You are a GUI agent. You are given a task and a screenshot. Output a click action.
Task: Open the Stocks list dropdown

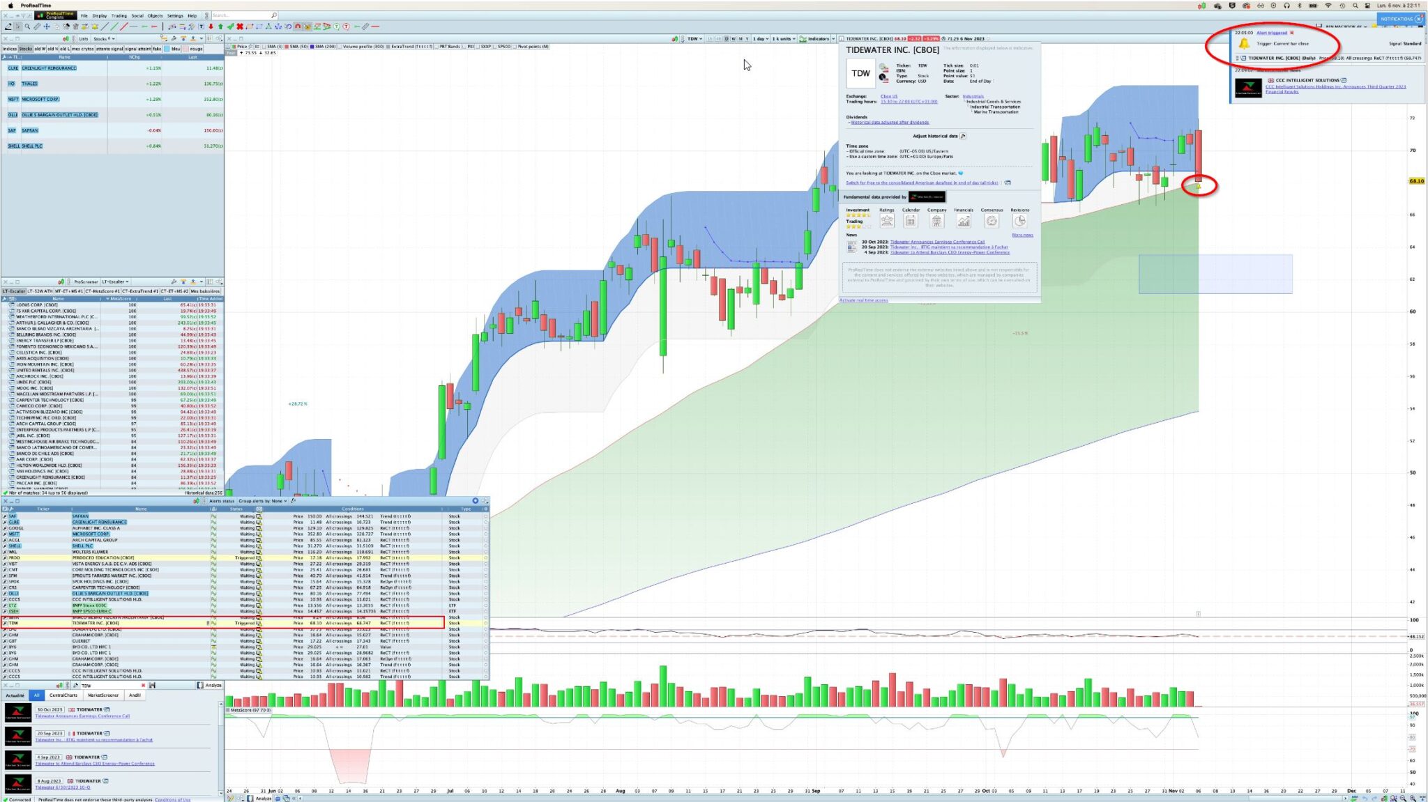coord(105,39)
